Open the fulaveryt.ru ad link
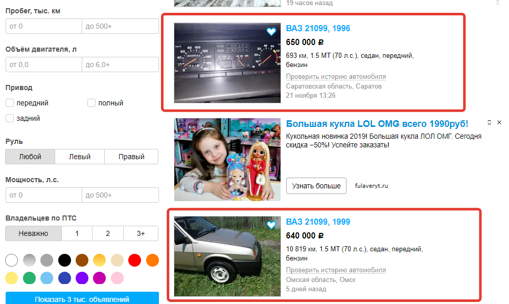Viewport: 509px width, 304px height. 372,186
